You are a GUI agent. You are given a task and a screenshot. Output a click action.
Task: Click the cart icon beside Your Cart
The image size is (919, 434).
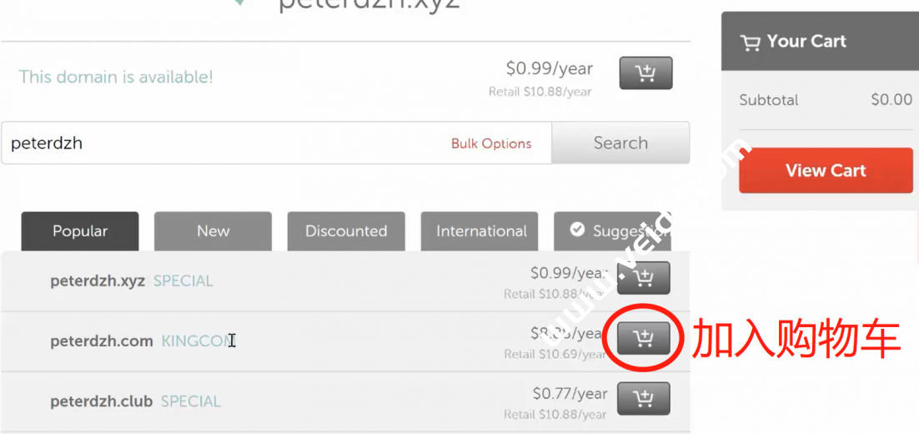(x=751, y=43)
